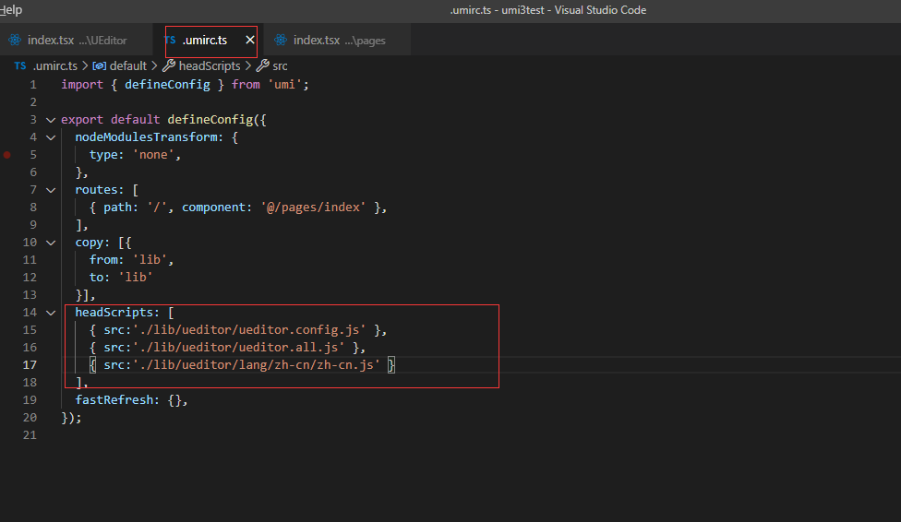The width and height of the screenshot is (901, 522).
Task: Click the 'none' string value
Action: (x=153, y=154)
